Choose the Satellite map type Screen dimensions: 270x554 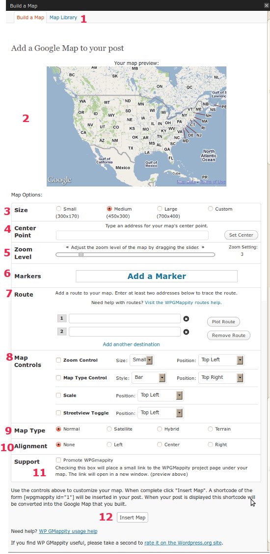coord(109,429)
